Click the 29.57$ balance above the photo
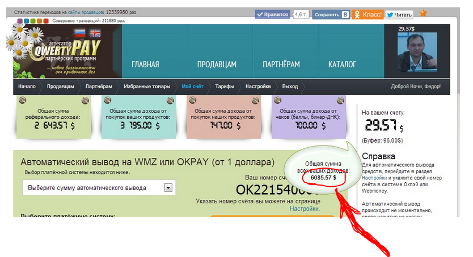The height and width of the screenshot is (257, 473). click(x=406, y=29)
